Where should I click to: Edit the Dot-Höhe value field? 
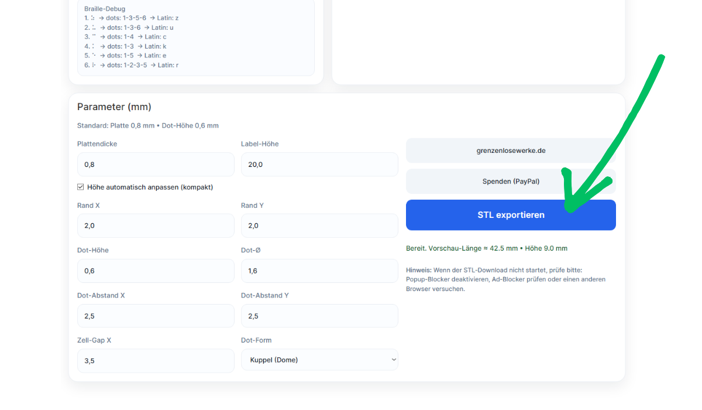pos(156,271)
